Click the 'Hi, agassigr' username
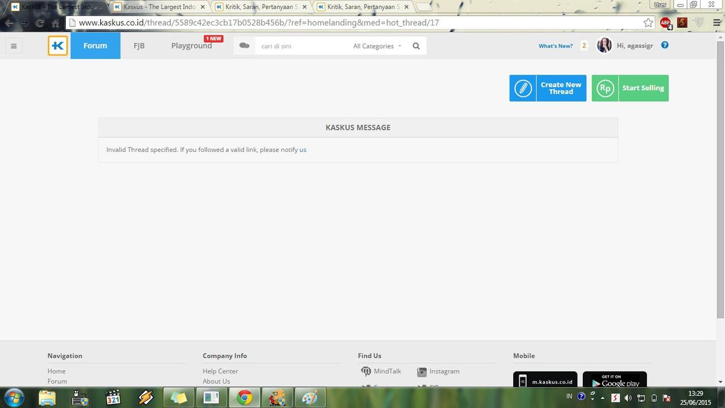725x408 pixels. 635,46
